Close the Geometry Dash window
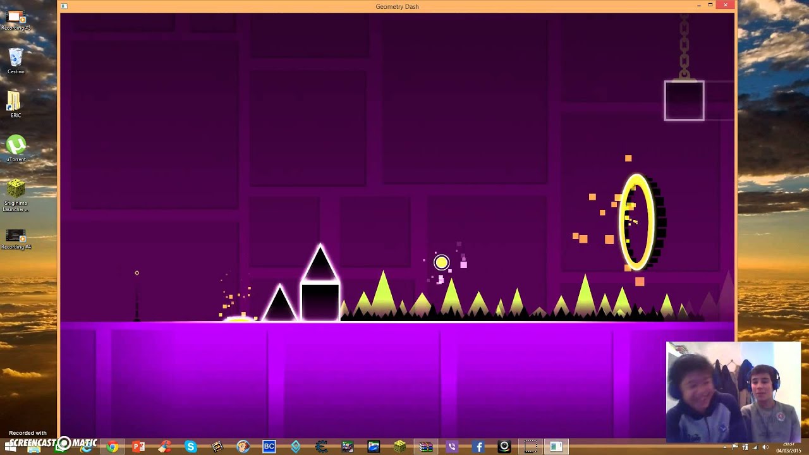Viewport: 809px width, 455px height. [726, 5]
